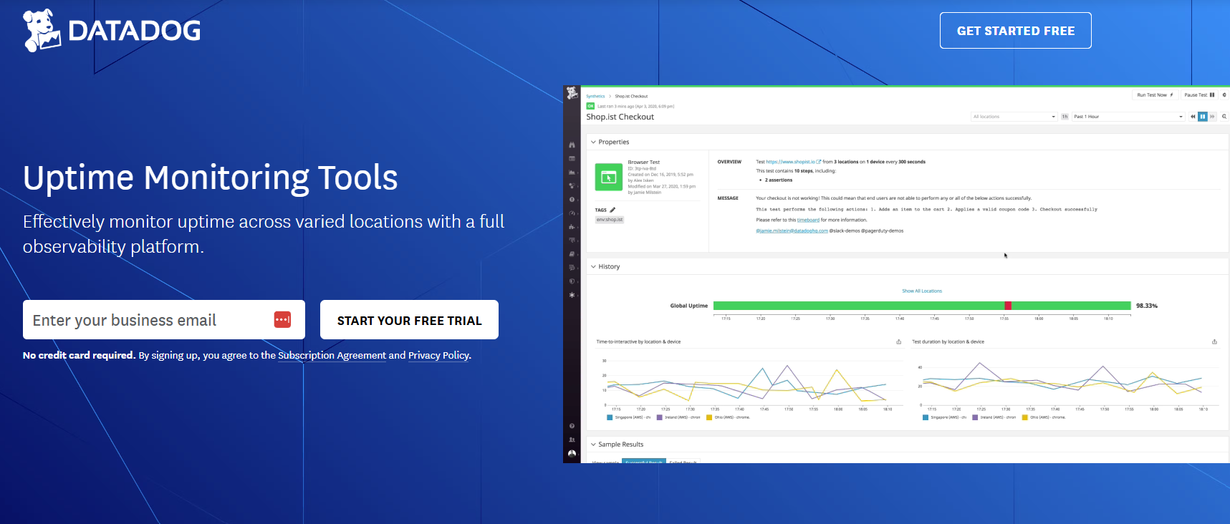
Task: Open the Subscription Agreement link
Action: 332,355
